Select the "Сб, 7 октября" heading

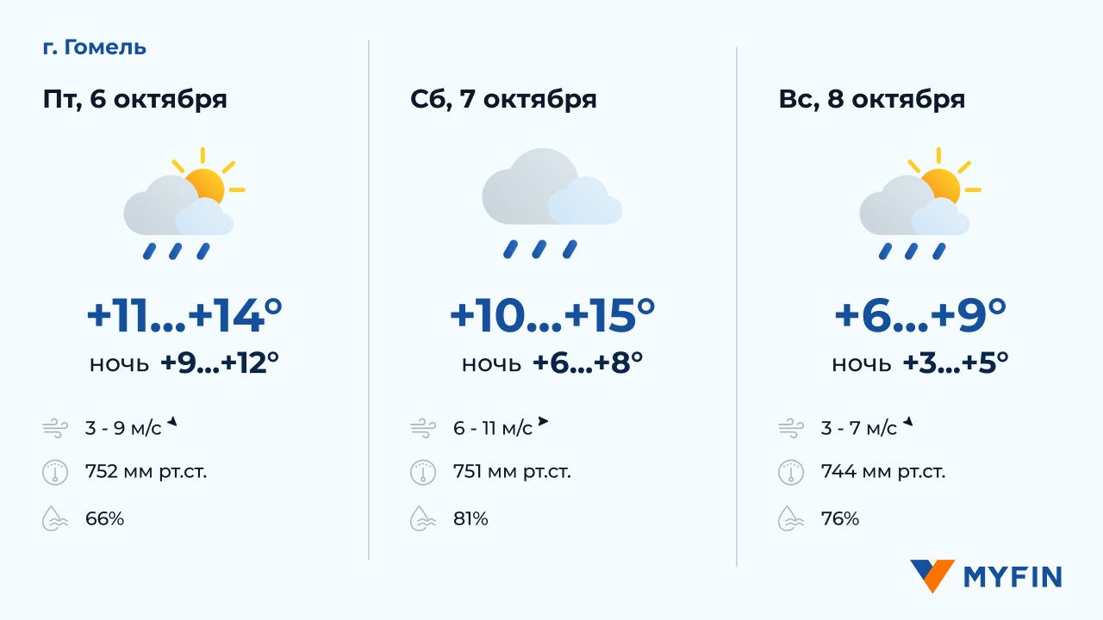coord(503,99)
